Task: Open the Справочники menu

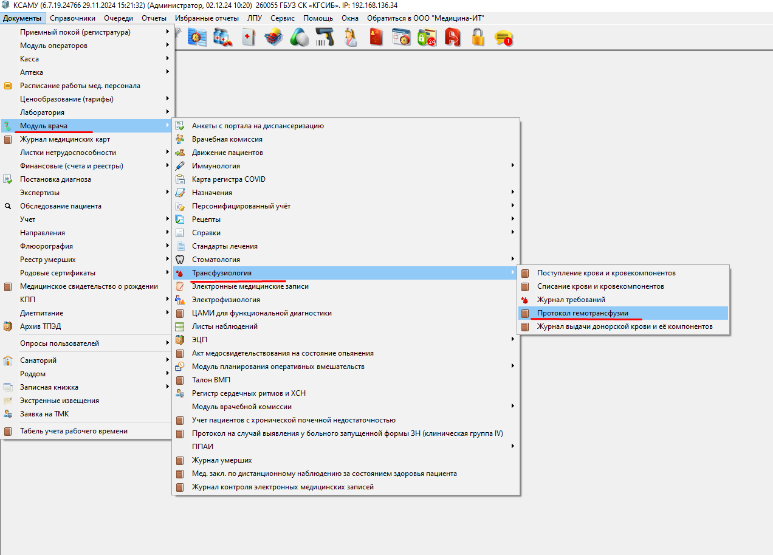Action: click(x=72, y=18)
